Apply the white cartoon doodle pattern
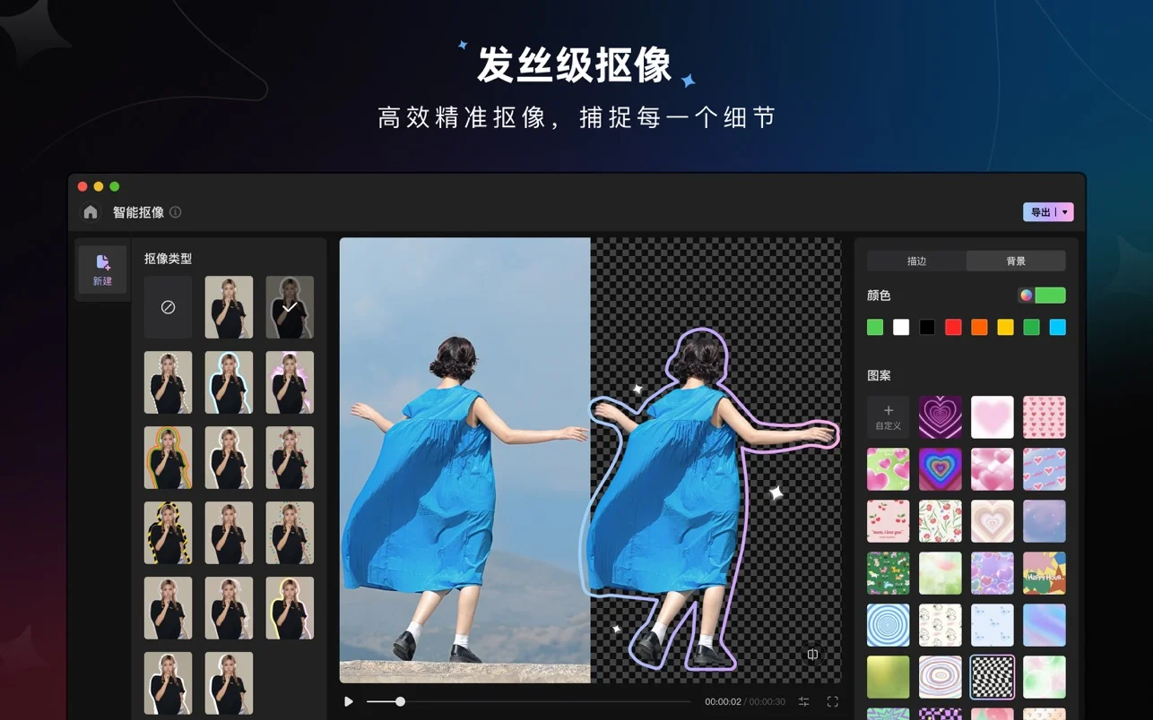This screenshot has height=720, width=1153. pyautogui.click(x=941, y=625)
